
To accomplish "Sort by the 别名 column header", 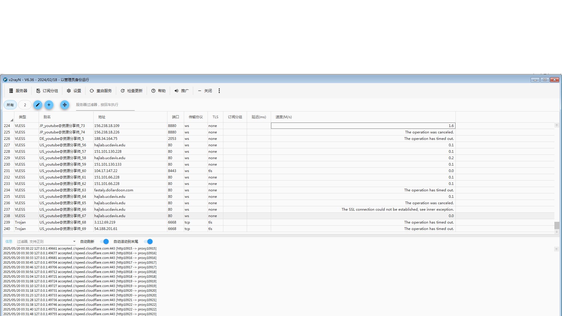I will click(66, 117).
